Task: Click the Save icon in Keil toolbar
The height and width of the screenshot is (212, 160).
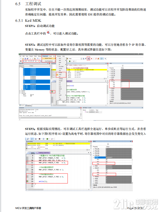Action: (x=25, y=59)
